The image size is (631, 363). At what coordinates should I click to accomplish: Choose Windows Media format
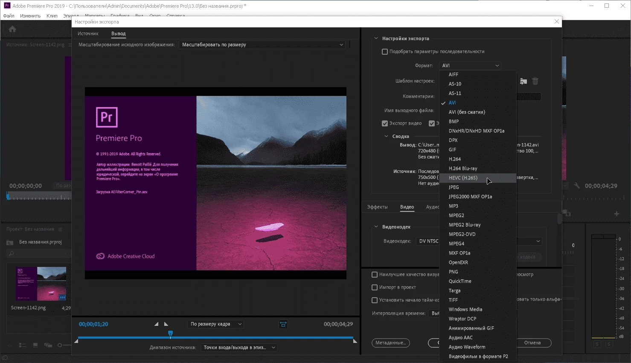tap(478, 309)
